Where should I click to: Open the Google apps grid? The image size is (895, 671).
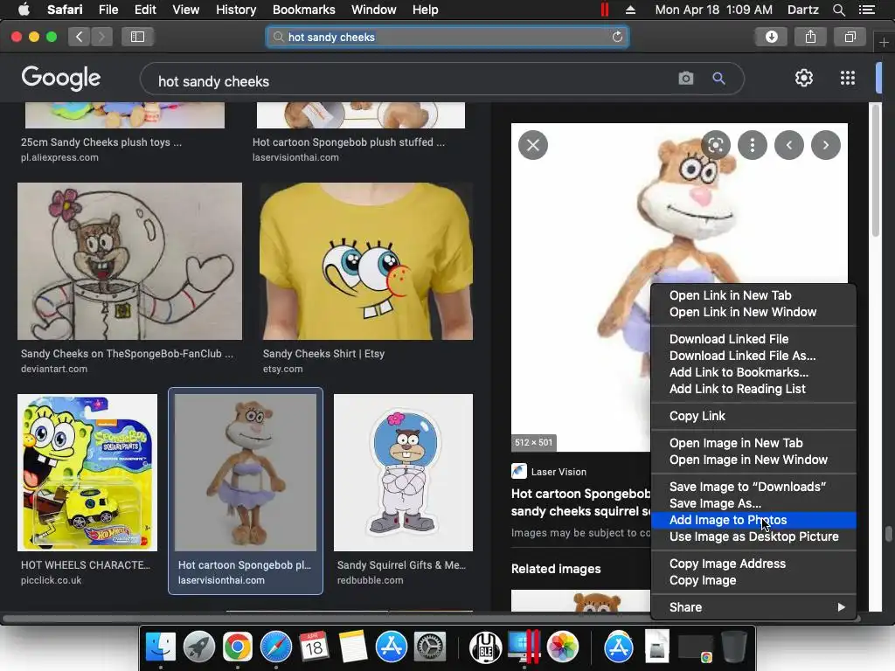coord(848,78)
